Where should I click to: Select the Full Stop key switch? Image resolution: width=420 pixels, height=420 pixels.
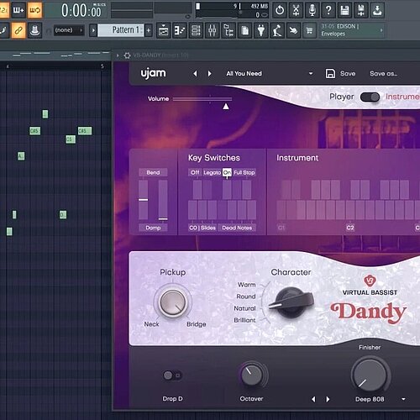coord(244,172)
